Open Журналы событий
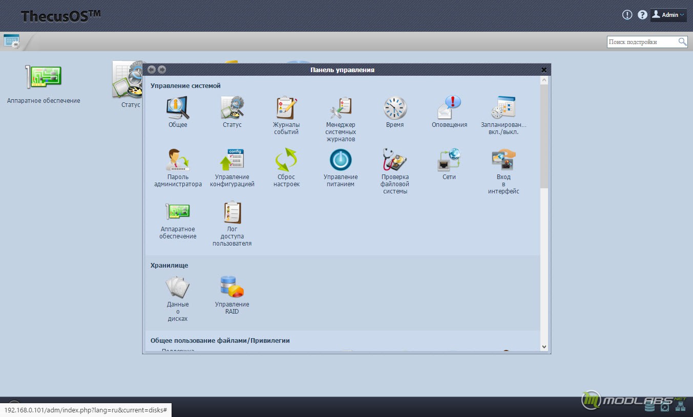The image size is (693, 417). point(286,108)
